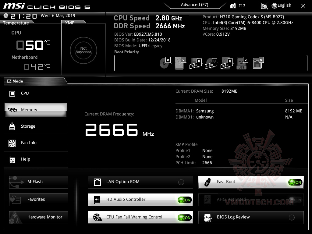Select the XMP tab

point(74,22)
